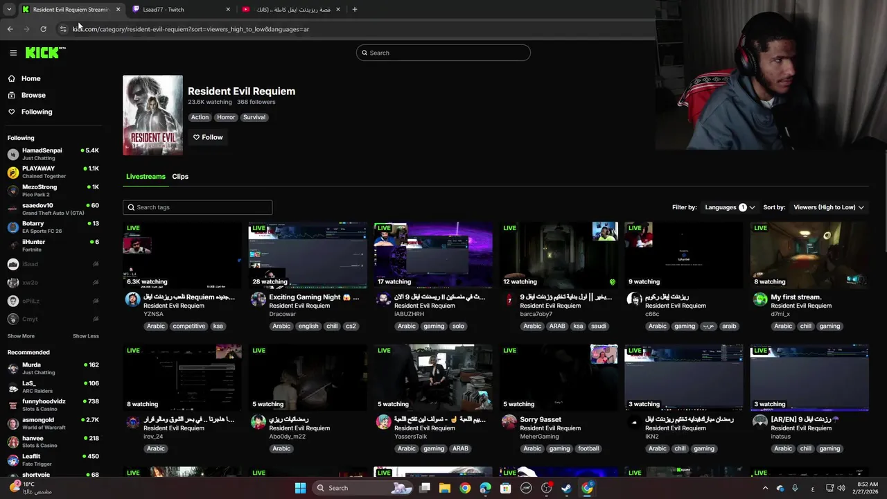Open File Explorer from the taskbar

click(x=445, y=488)
